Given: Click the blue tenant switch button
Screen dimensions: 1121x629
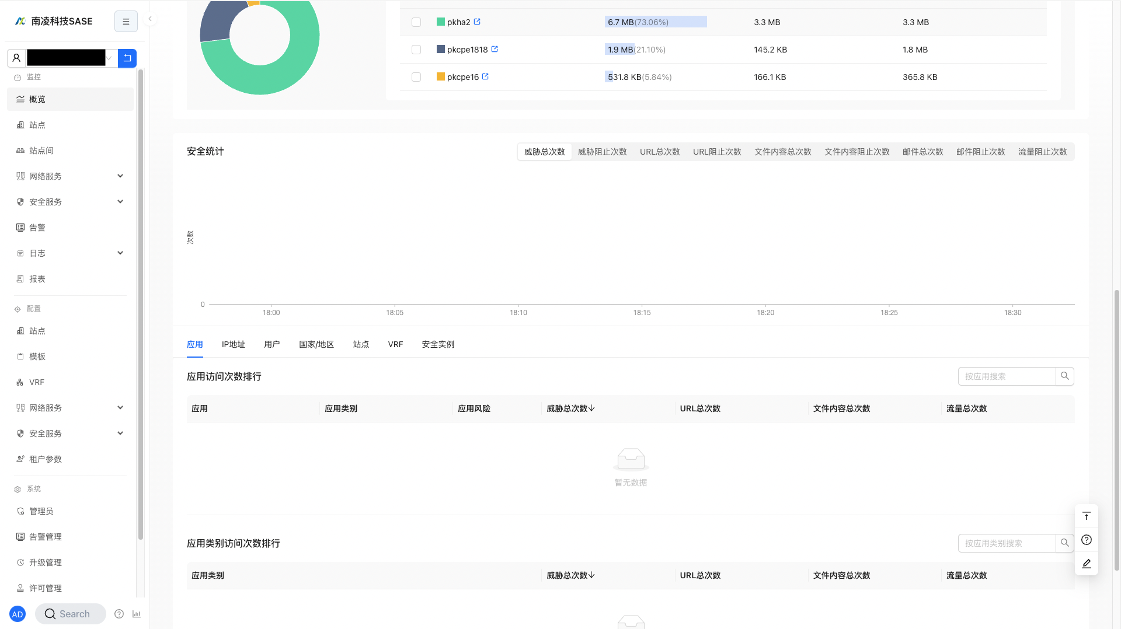Looking at the screenshot, I should (x=127, y=58).
